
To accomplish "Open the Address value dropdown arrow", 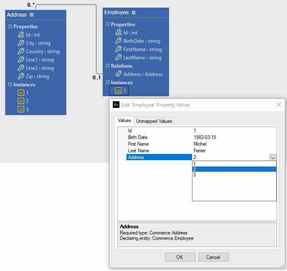I will tap(272, 157).
